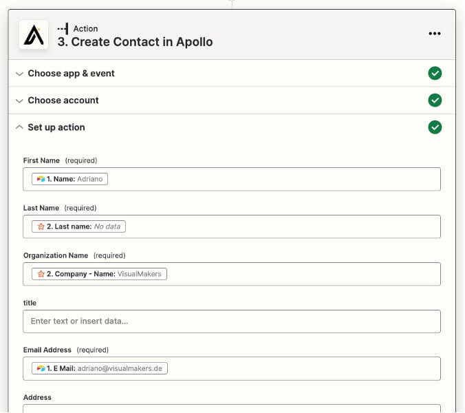Click the '3. Create Contact in Apollo' heading

coord(135,42)
